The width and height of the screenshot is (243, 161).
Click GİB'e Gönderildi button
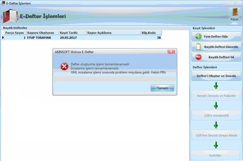point(216,115)
